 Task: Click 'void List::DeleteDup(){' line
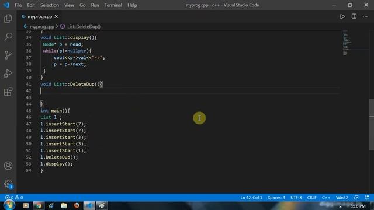pos(71,84)
